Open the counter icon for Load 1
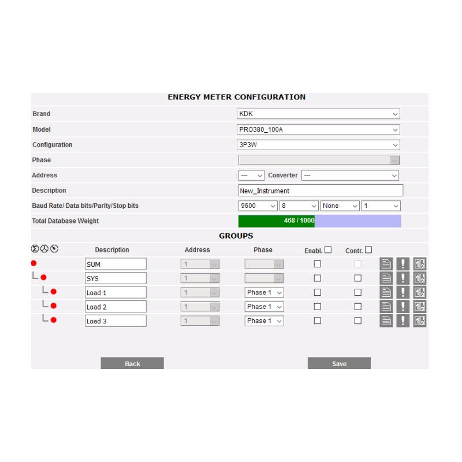 (x=420, y=292)
